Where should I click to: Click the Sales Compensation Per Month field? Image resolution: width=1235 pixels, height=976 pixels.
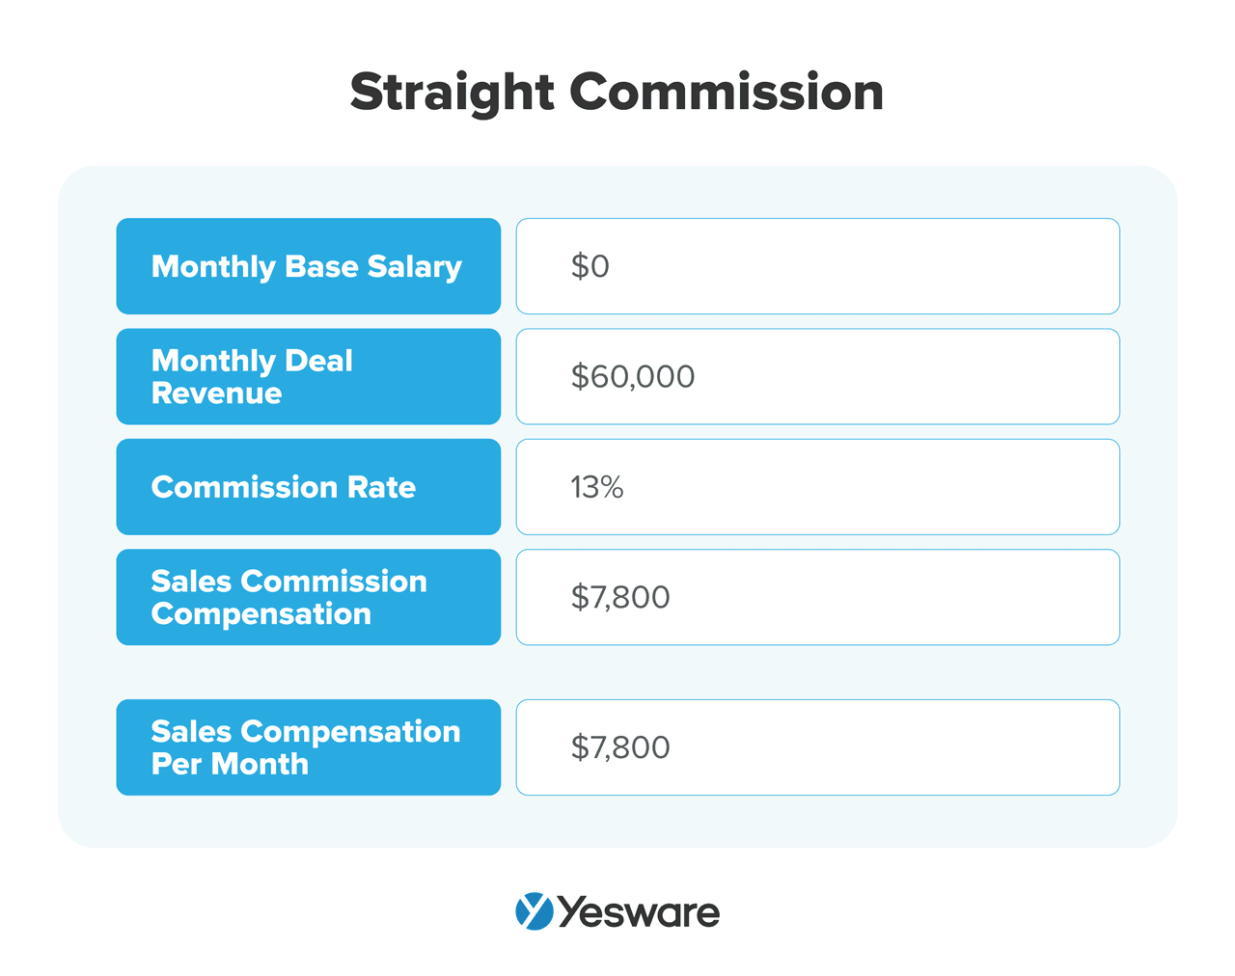[x=817, y=747]
